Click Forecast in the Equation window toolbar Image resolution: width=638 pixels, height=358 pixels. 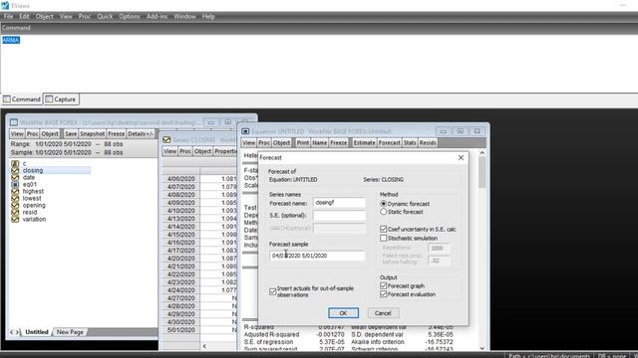[390, 143]
